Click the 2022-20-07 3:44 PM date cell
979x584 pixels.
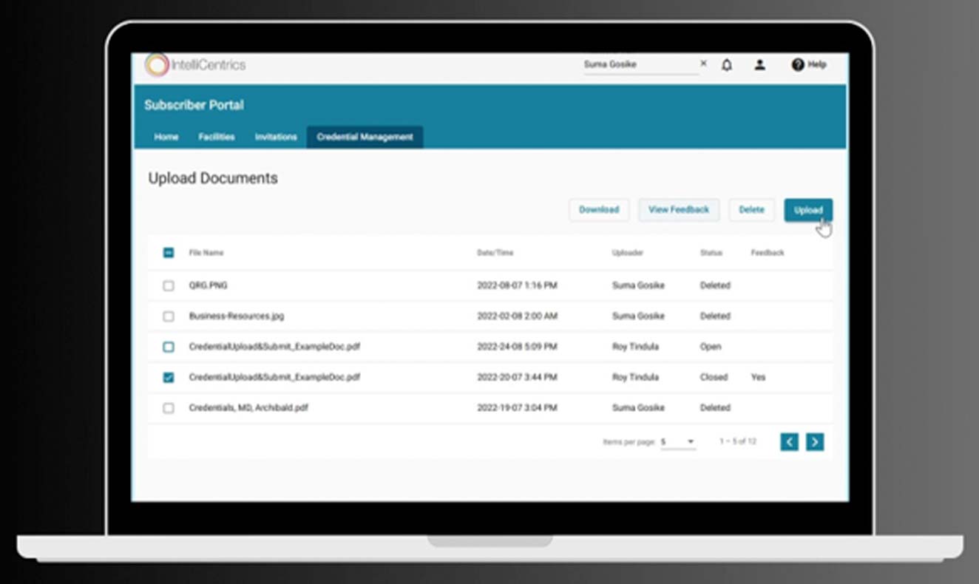pos(517,378)
